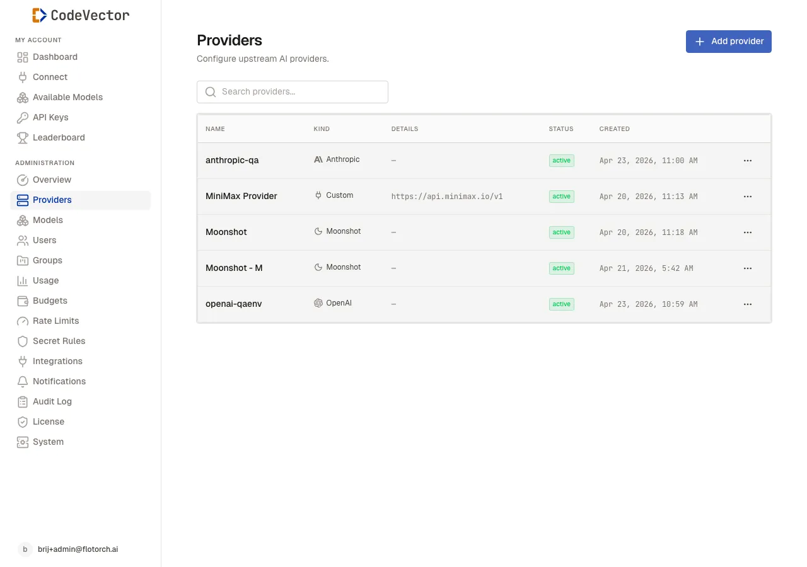Click the Name column header

215,129
